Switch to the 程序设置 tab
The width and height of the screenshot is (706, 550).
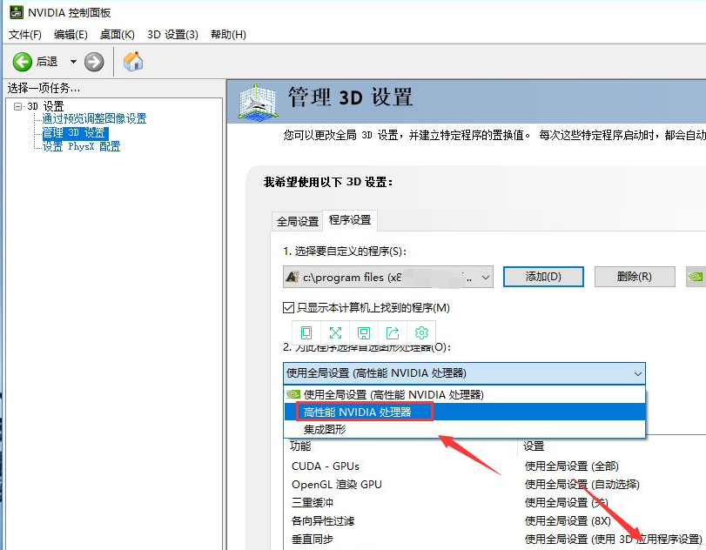[x=350, y=220]
